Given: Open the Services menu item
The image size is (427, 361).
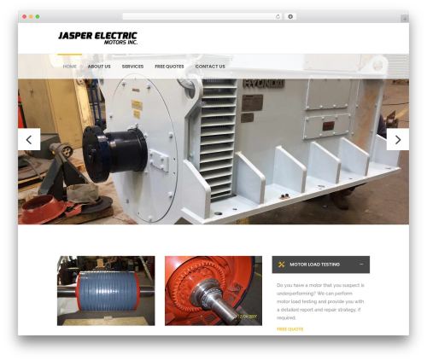Looking at the screenshot, I should pyautogui.click(x=132, y=67).
